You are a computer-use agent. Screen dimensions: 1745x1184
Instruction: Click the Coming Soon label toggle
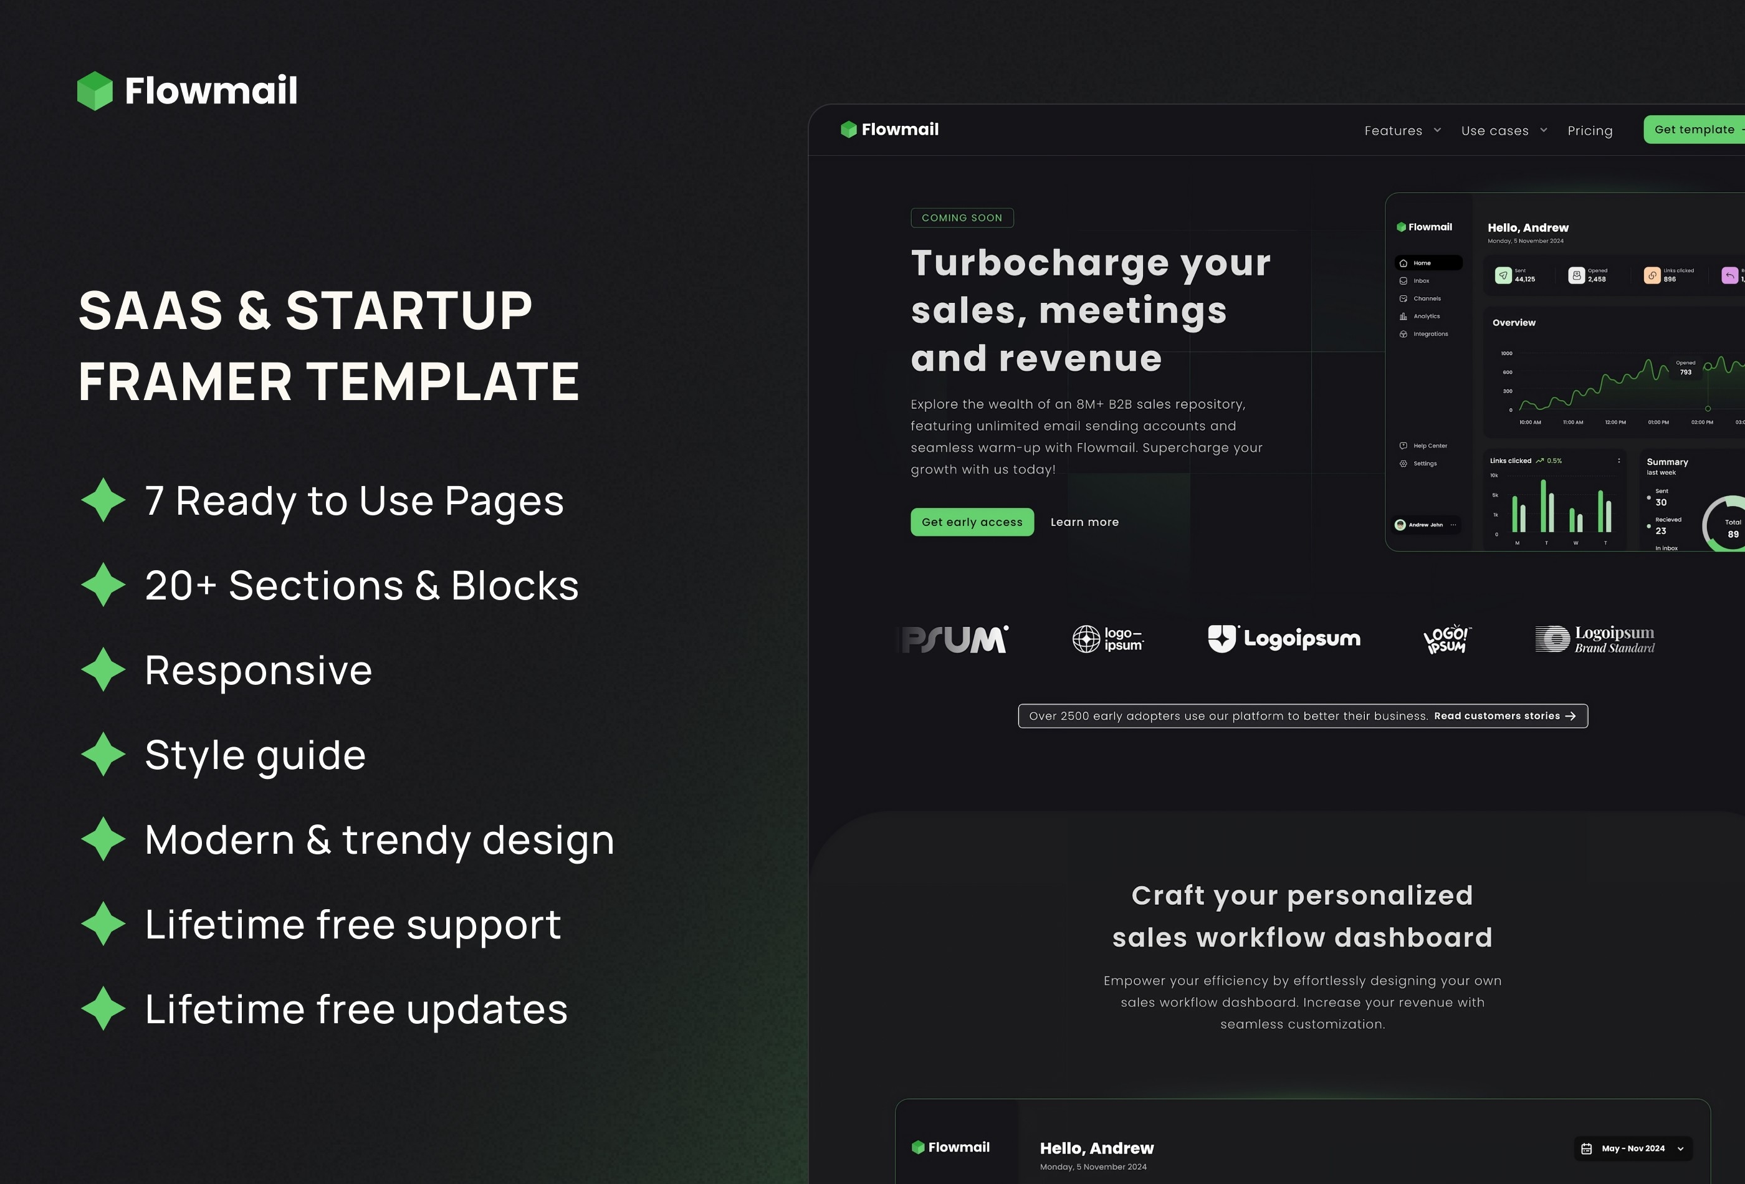click(962, 217)
